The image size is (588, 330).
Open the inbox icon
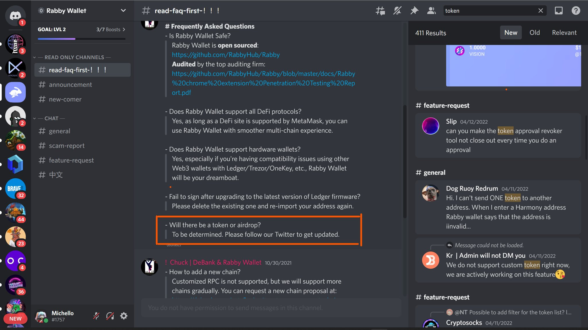(558, 11)
